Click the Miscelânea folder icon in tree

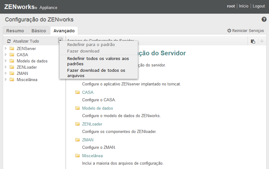click(12, 80)
